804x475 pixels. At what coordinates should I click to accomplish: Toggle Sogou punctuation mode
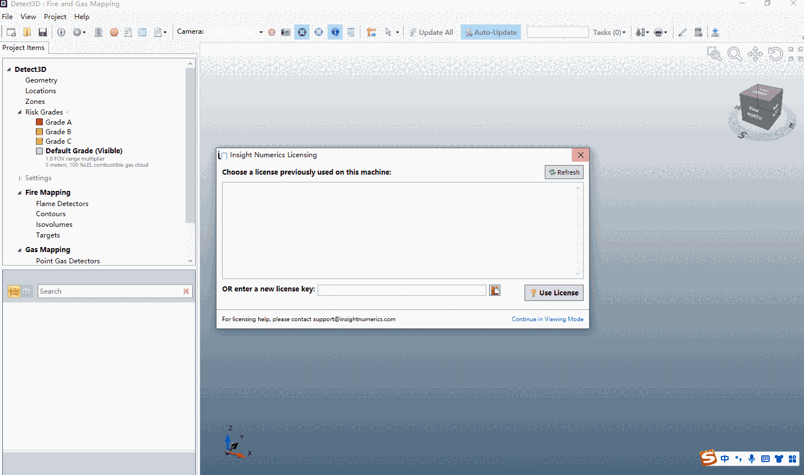pyautogui.click(x=738, y=459)
